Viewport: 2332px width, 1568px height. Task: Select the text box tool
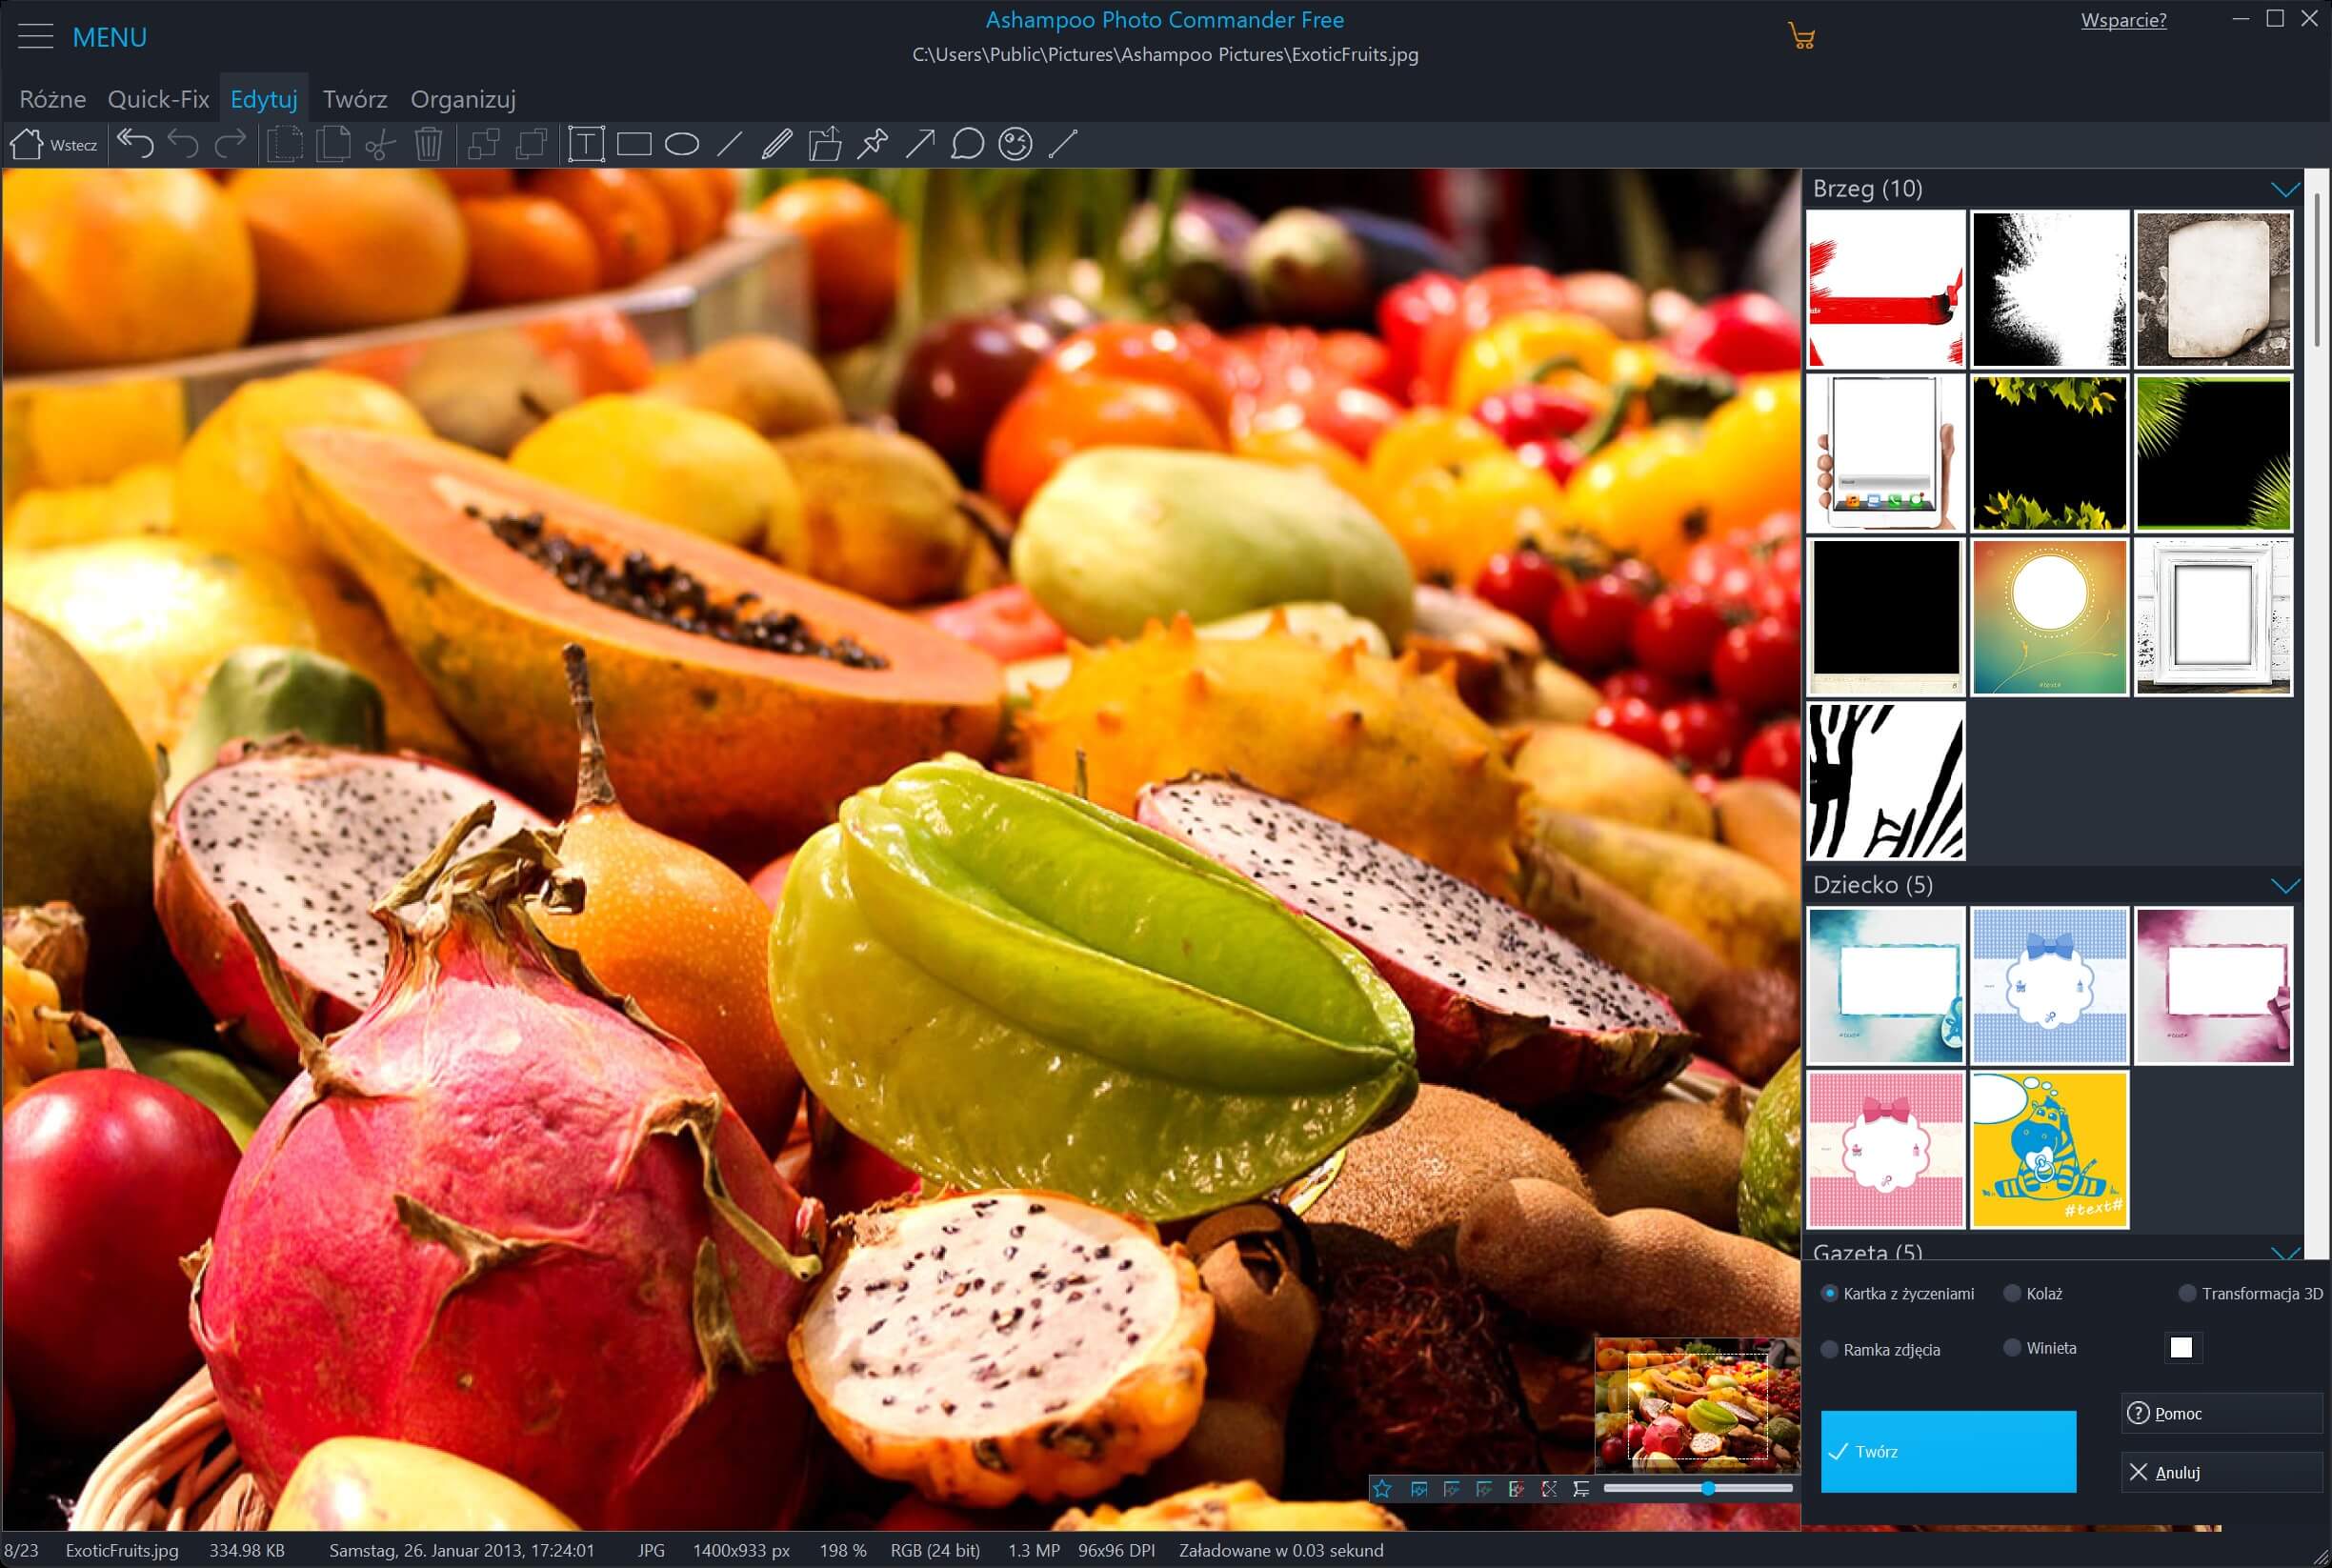586,144
